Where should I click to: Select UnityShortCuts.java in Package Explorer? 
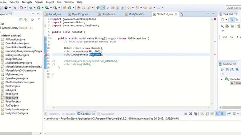(17, 113)
